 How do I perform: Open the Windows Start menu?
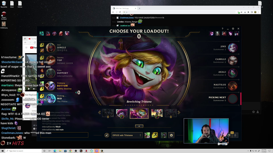coord(3,151)
